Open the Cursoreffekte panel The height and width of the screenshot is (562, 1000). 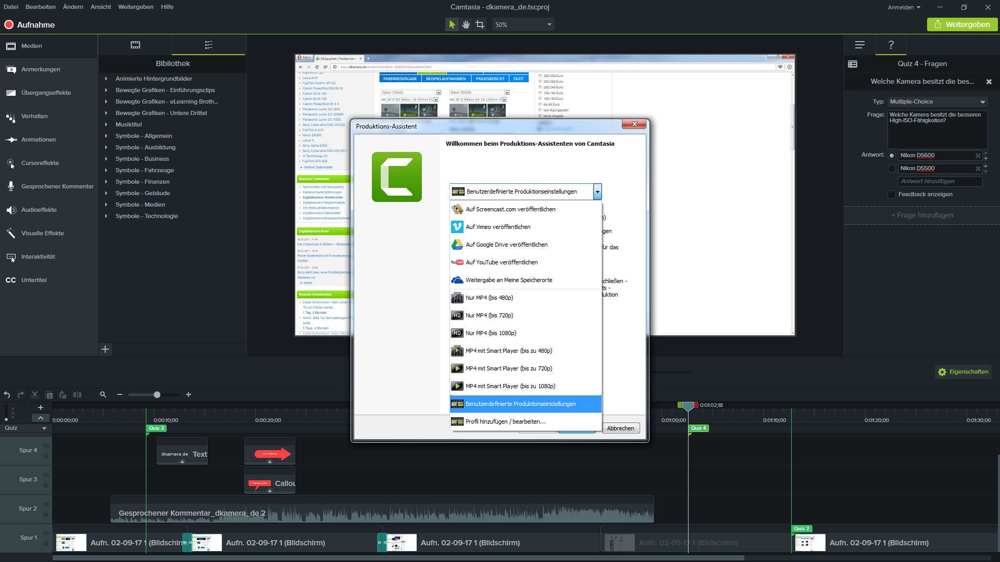point(40,163)
